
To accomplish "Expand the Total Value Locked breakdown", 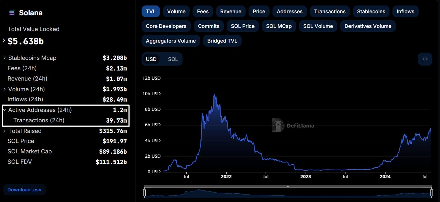I will pyautogui.click(x=3, y=41).
